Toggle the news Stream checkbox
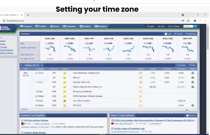This screenshot has height=135, width=210. point(187,115)
